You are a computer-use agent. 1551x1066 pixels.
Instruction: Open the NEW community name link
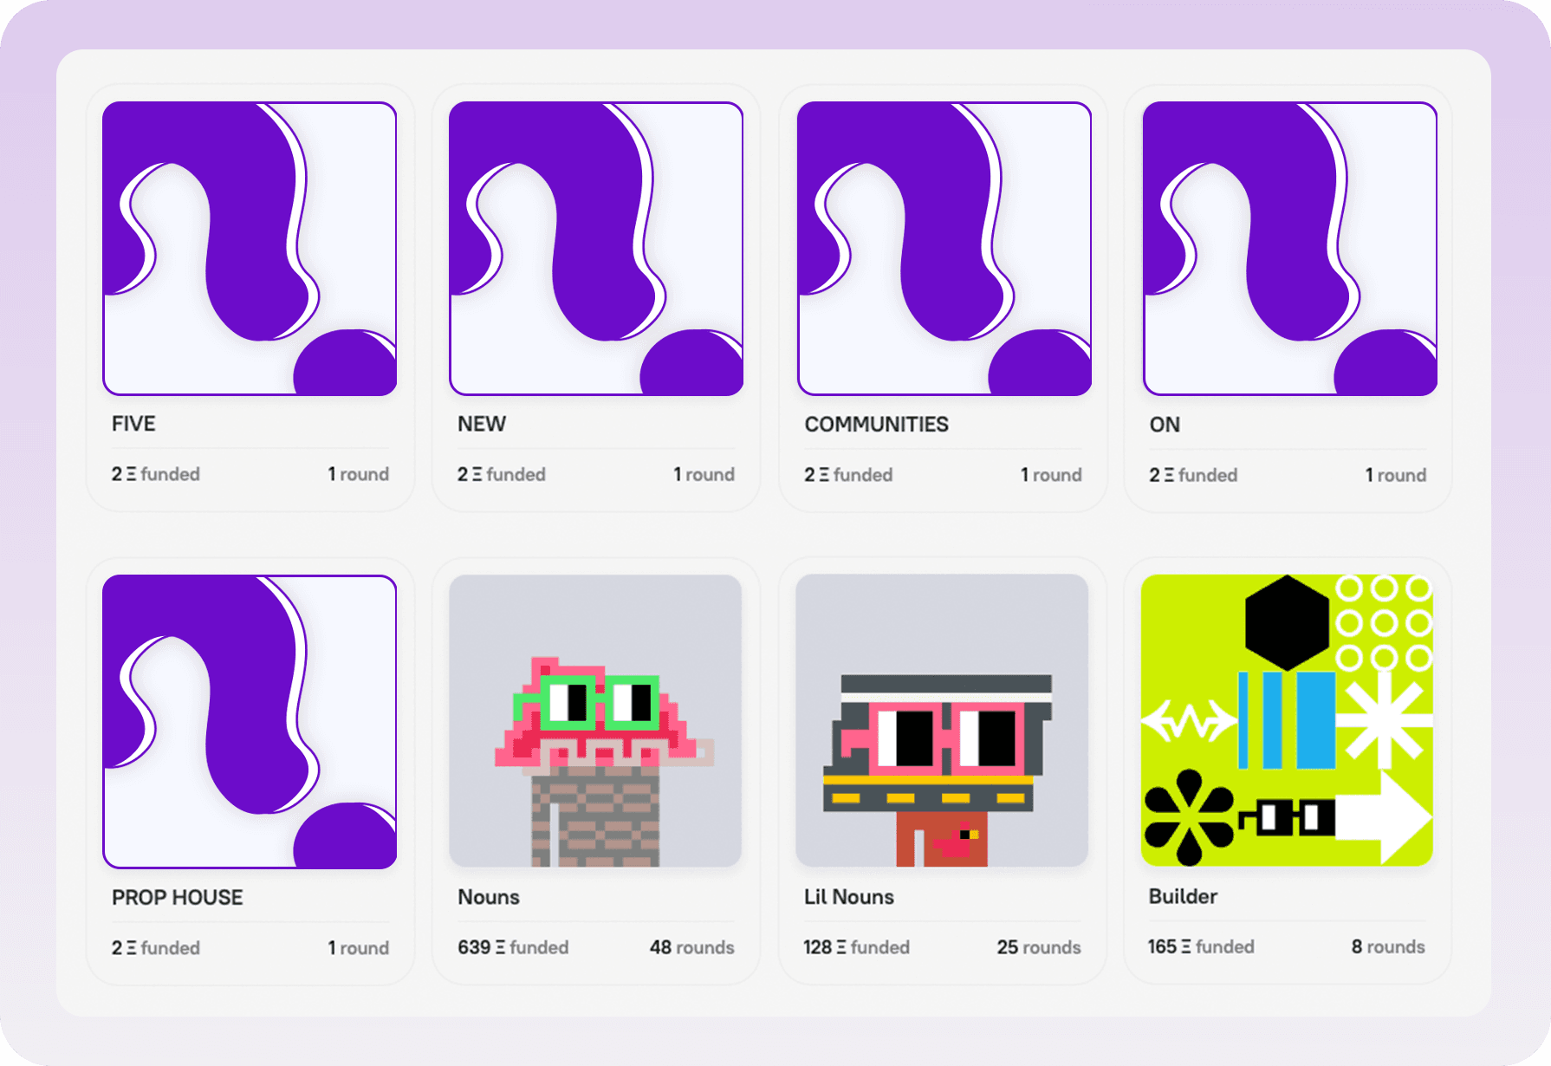482,424
